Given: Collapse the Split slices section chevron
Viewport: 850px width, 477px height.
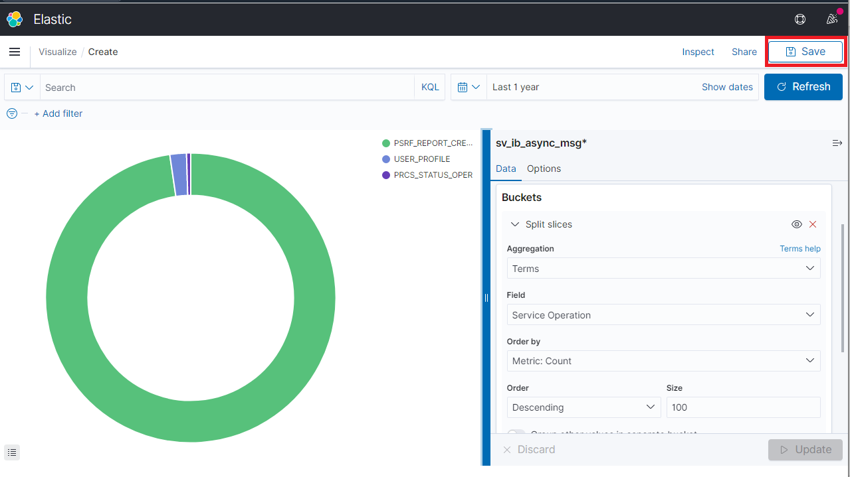Looking at the screenshot, I should (x=514, y=224).
